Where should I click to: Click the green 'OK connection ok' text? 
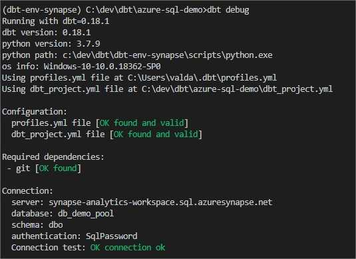128,248
